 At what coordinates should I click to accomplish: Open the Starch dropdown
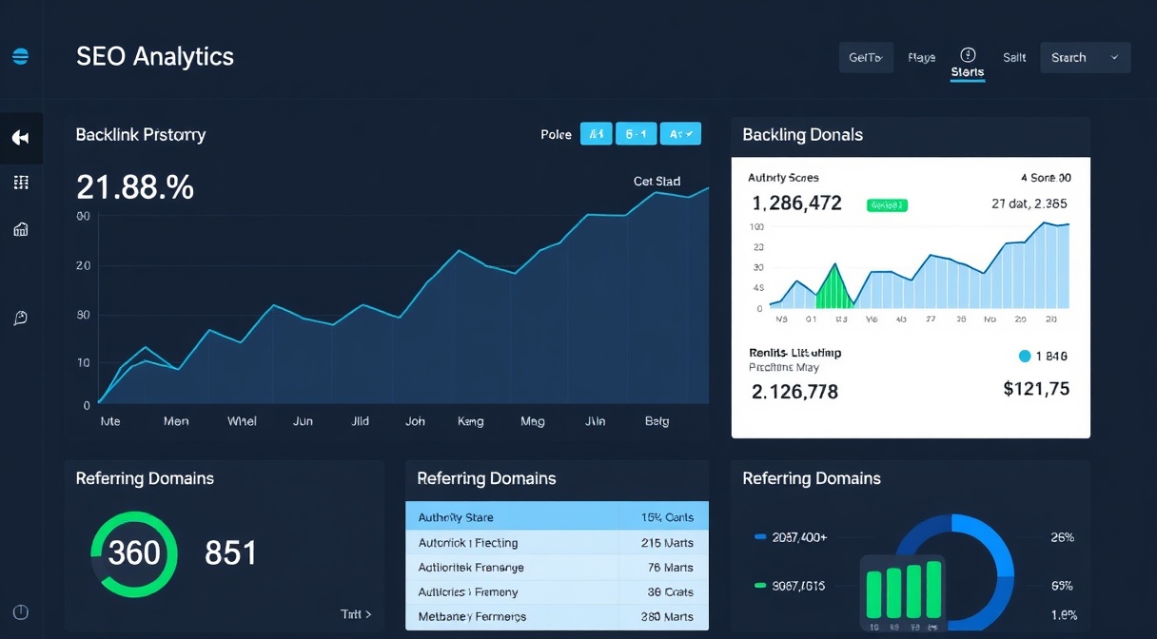coord(1086,57)
